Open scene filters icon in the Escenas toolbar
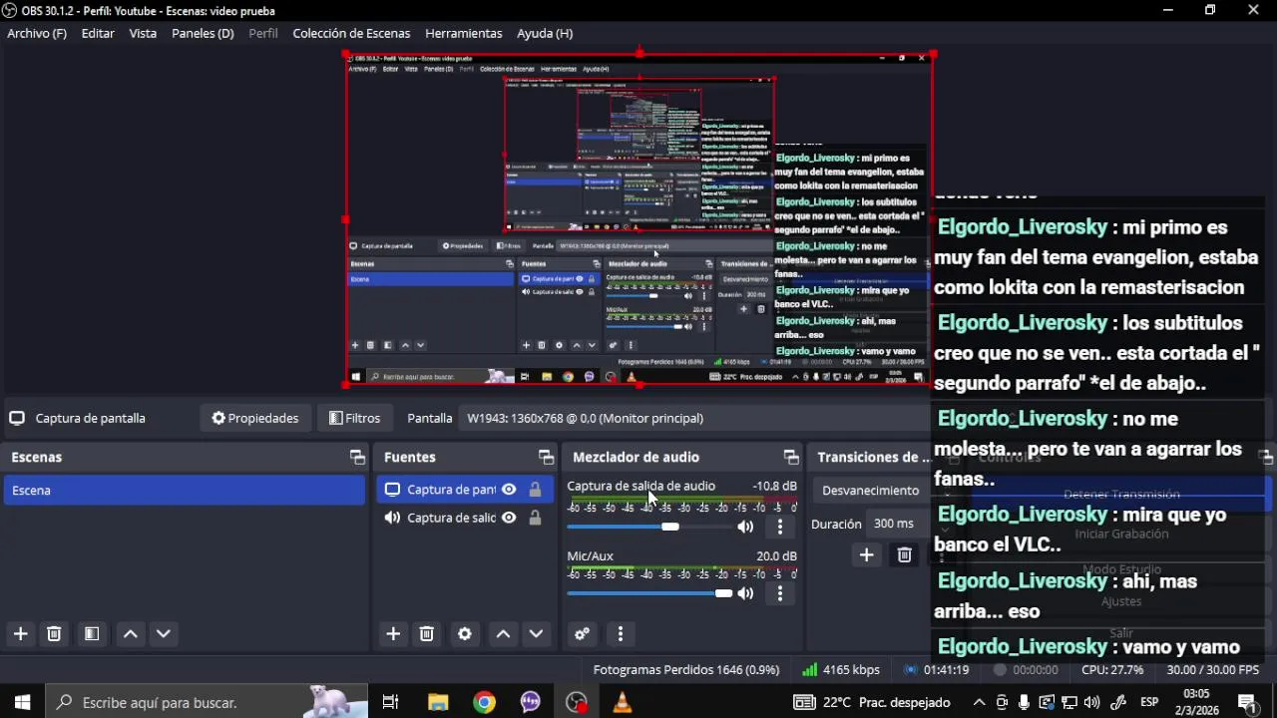The height and width of the screenshot is (718, 1277). (91, 633)
